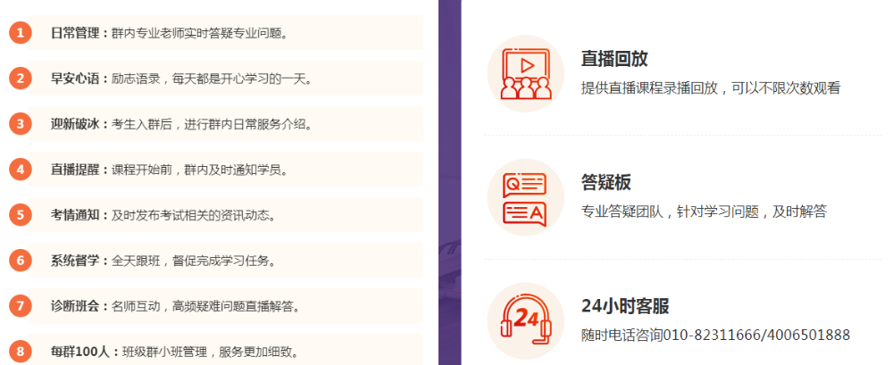Click the orange number 2 badge
The image size is (893, 365).
(x=20, y=79)
